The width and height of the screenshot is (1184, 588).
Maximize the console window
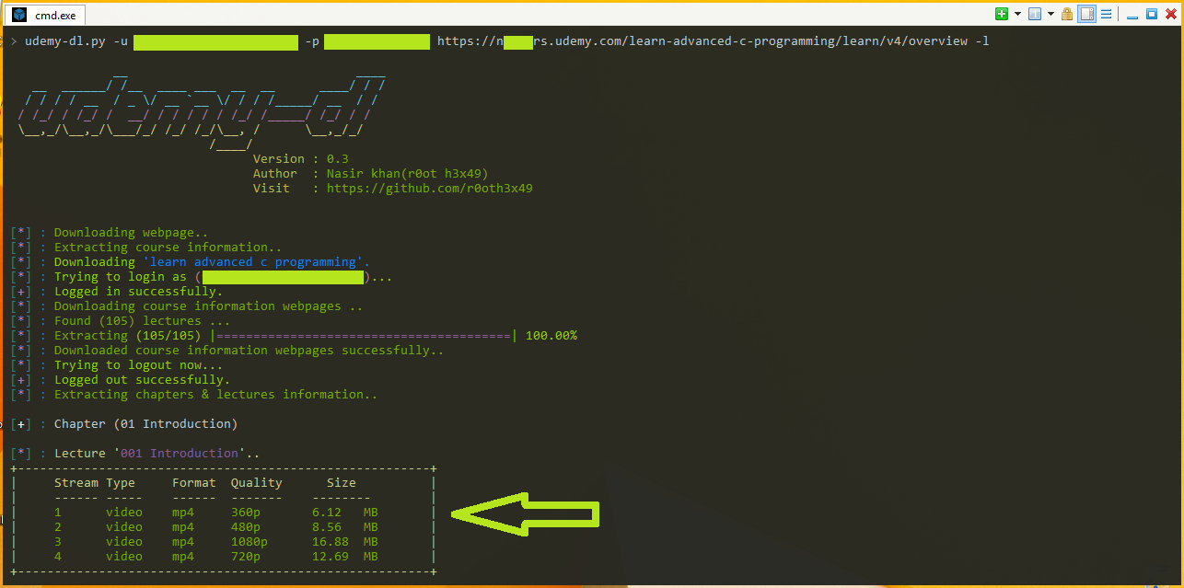(x=1152, y=14)
